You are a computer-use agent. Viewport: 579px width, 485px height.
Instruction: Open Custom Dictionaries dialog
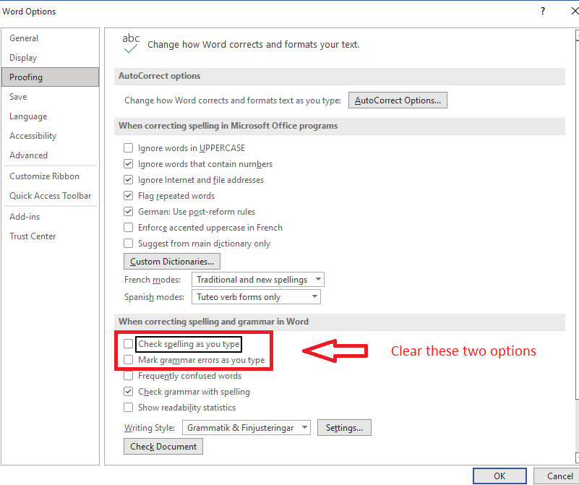coord(172,262)
